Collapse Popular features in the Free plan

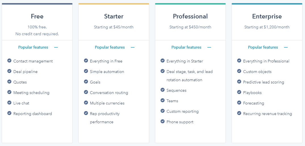[38, 47]
